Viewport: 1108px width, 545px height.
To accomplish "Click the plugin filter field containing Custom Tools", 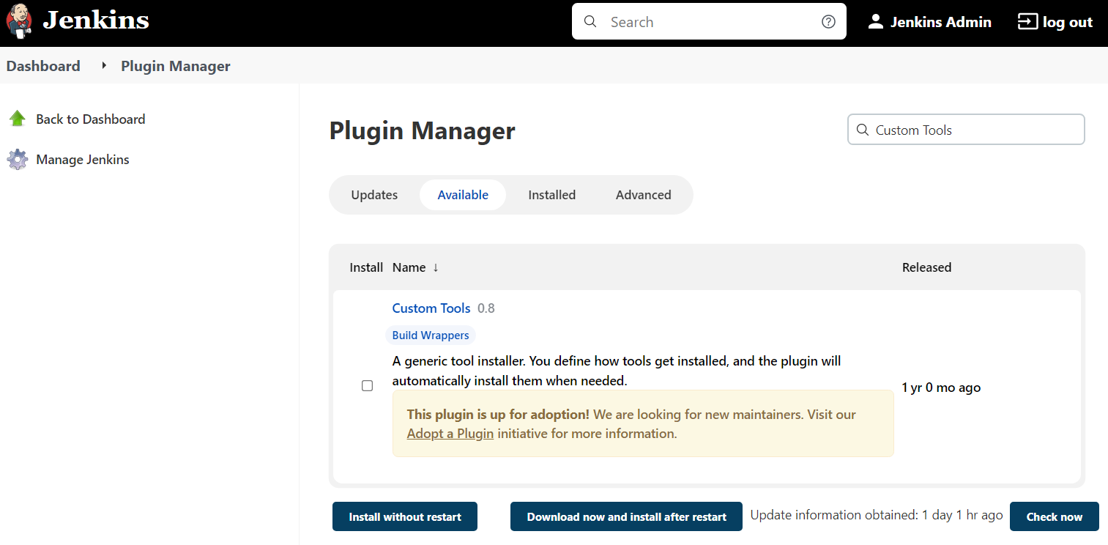I will [966, 130].
